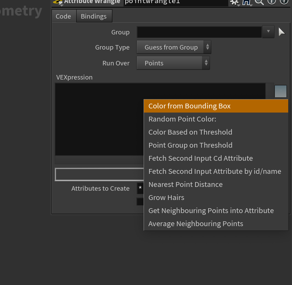Open the Run Over dropdown
The height and width of the screenshot is (285, 292).
coord(173,63)
